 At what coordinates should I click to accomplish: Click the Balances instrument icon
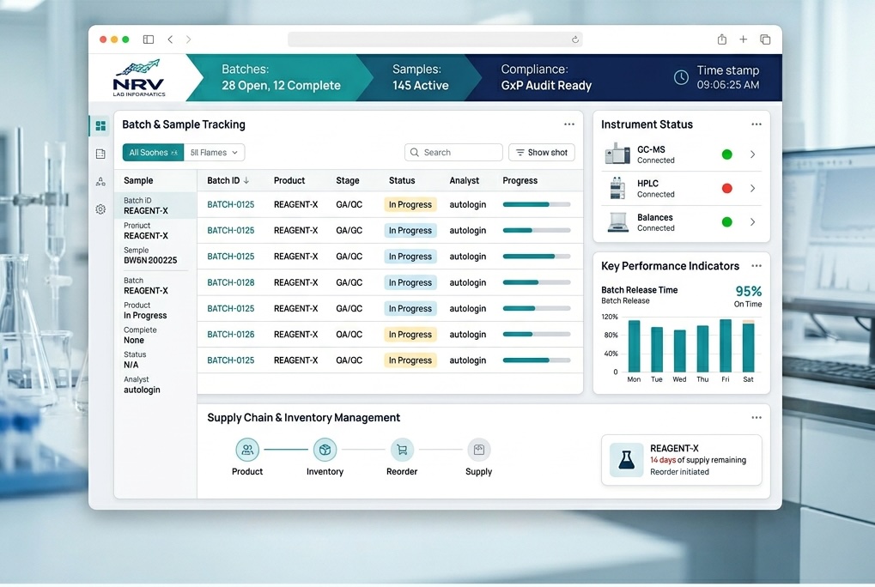pyautogui.click(x=617, y=222)
